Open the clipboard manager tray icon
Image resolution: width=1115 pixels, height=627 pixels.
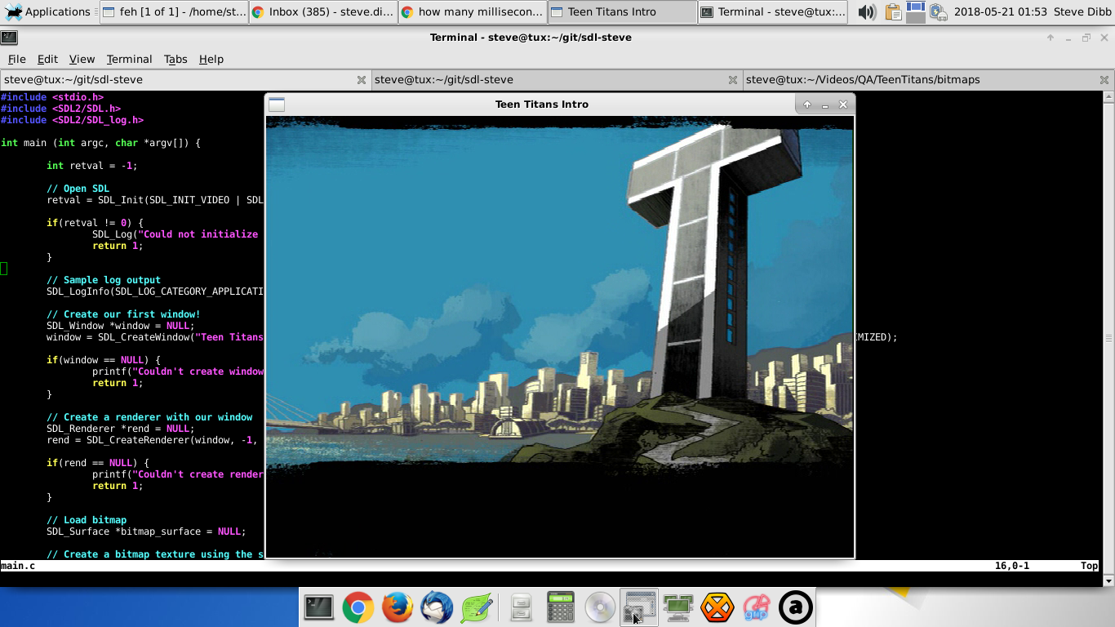point(893,11)
